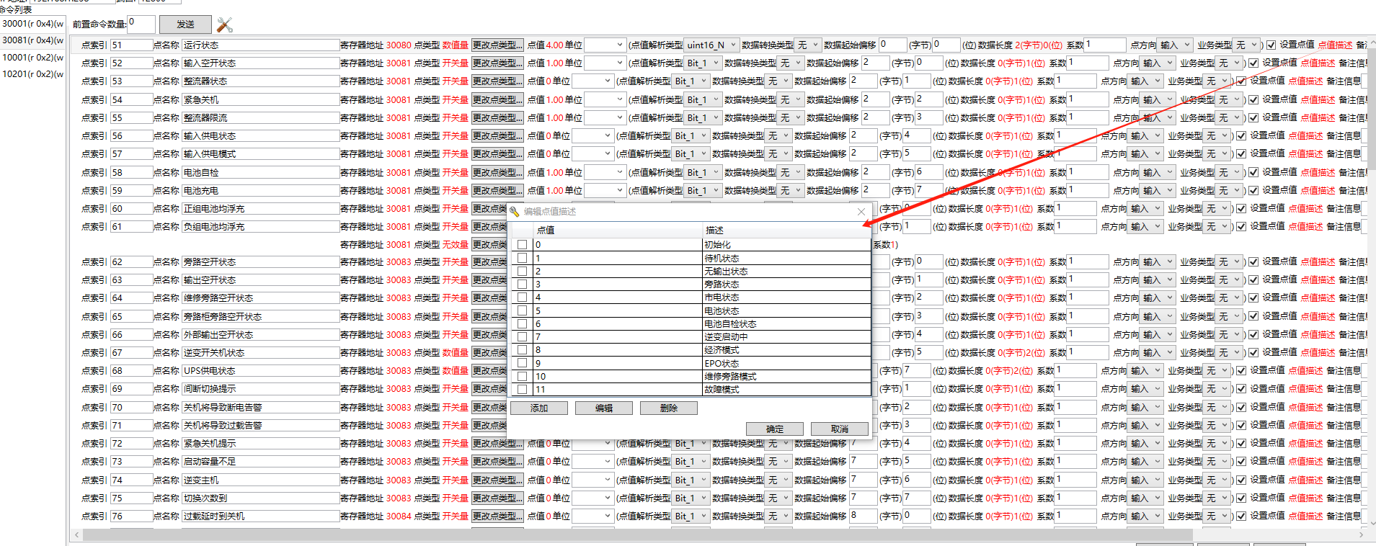1376x546 pixels.
Task: Click the 前置命令数量 input field
Action: pyautogui.click(x=141, y=24)
